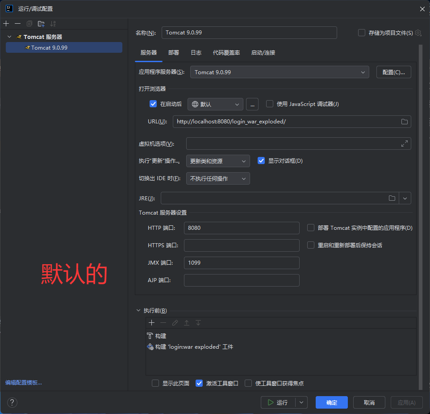Open help question mark button
This screenshot has height=414, width=430.
coord(12,403)
